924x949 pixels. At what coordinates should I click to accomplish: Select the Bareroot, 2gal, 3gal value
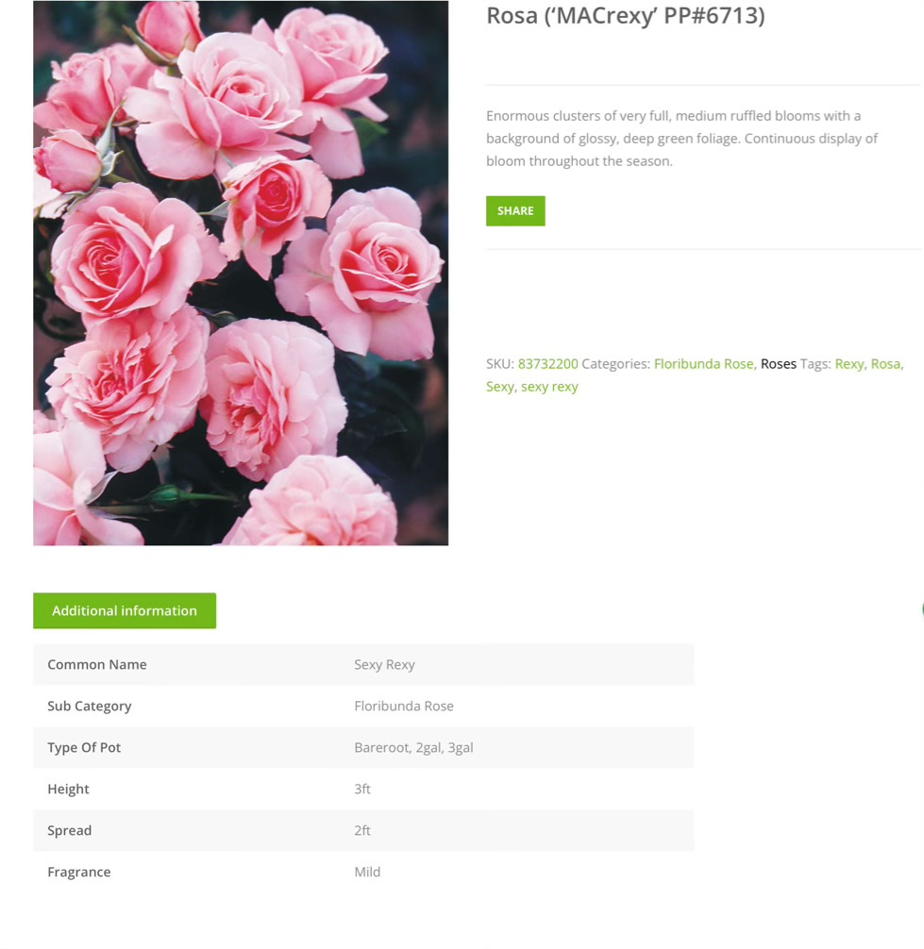click(413, 747)
